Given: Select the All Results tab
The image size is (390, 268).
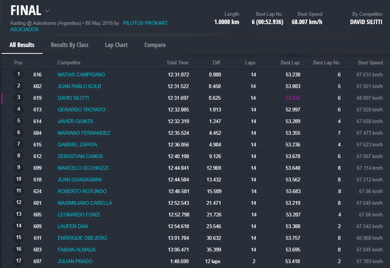Looking at the screenshot, I should pos(22,45).
